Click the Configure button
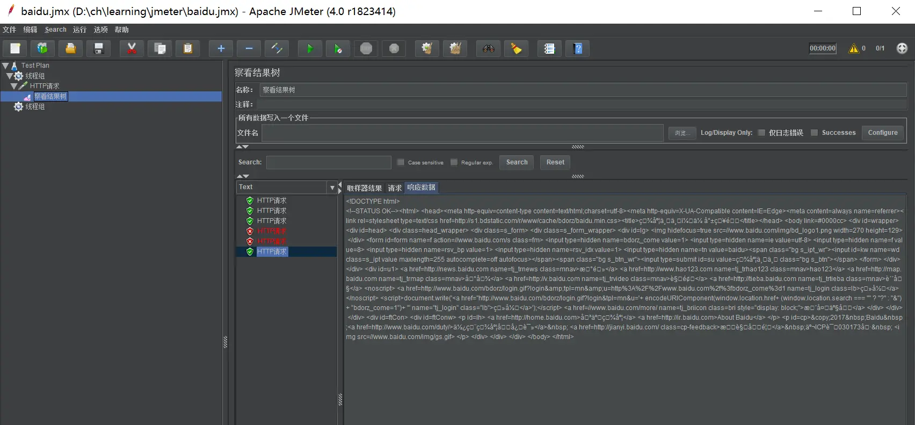915x425 pixels. [883, 133]
